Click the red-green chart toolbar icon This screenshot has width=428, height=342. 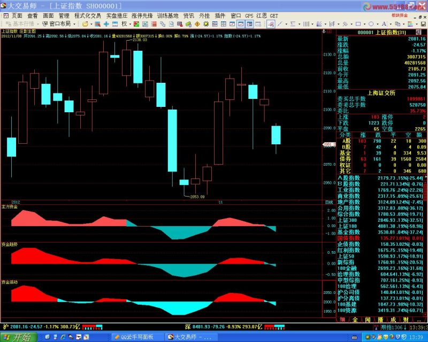coord(136,24)
